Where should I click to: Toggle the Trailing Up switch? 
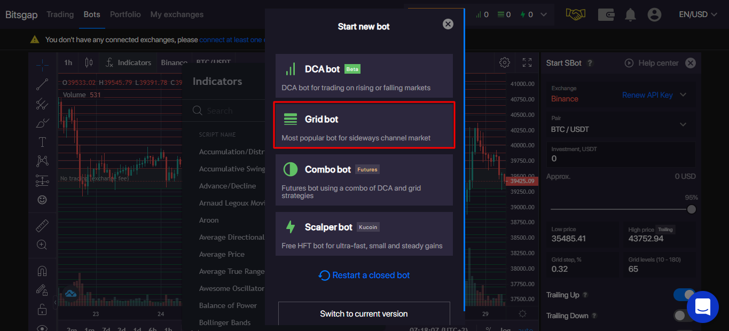click(684, 295)
